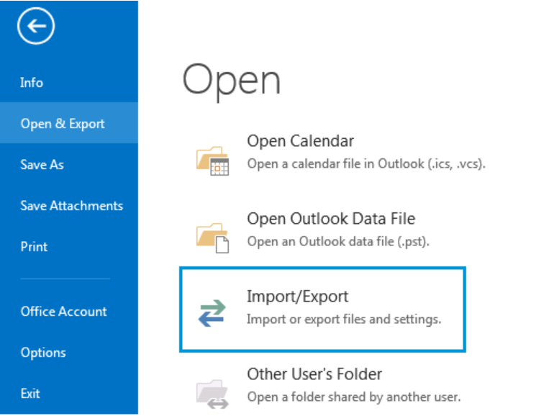Click the Open Outlook Data File folder icon

tap(212, 238)
